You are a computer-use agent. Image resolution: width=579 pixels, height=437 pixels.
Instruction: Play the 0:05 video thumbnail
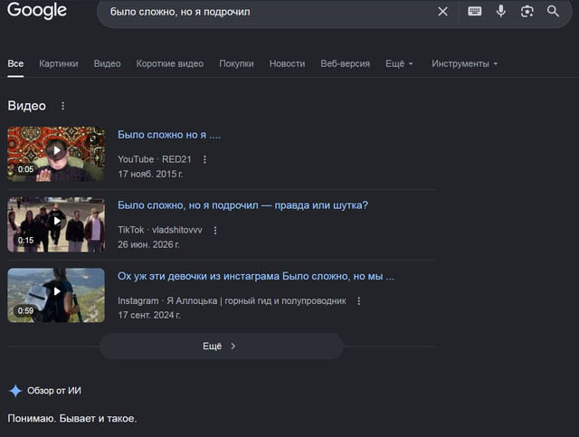point(56,154)
